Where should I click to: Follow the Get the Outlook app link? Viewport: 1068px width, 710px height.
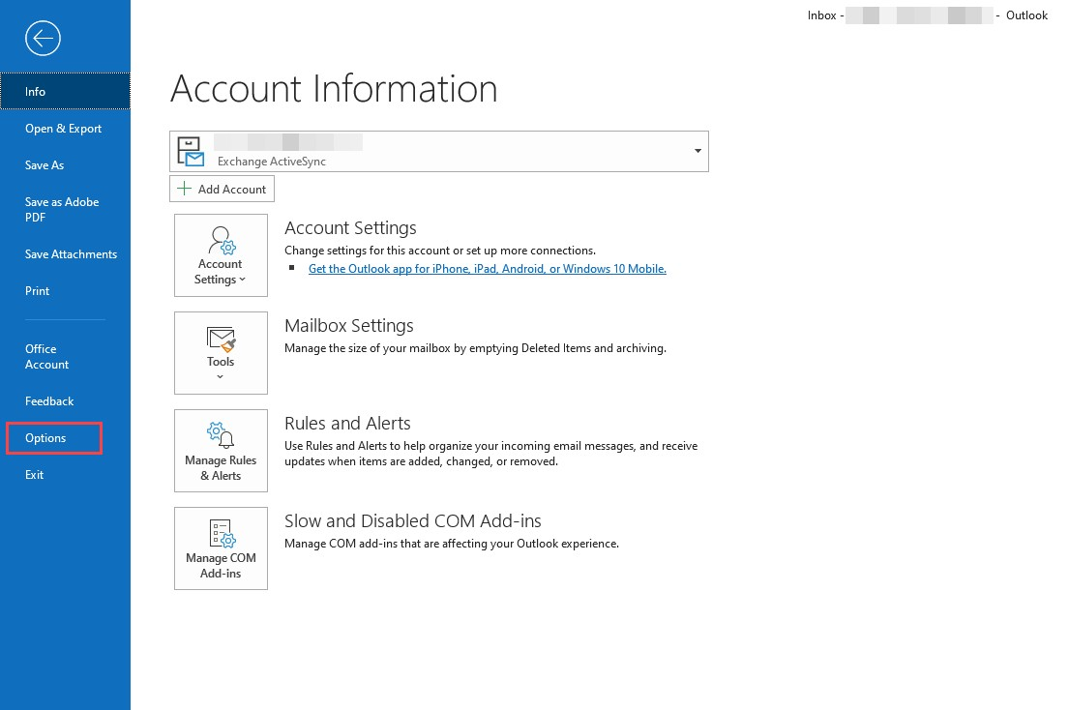(x=487, y=269)
